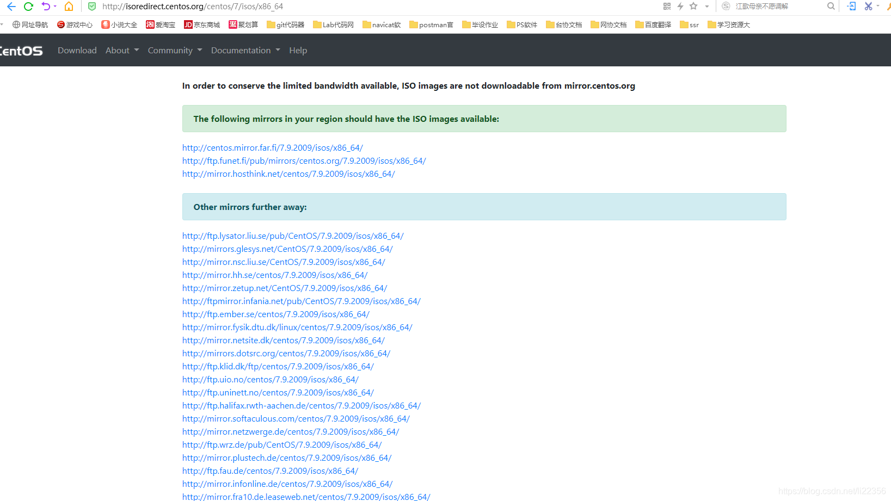Open the mirror.netzwerge.de mirror link
891x501 pixels.
click(x=291, y=432)
